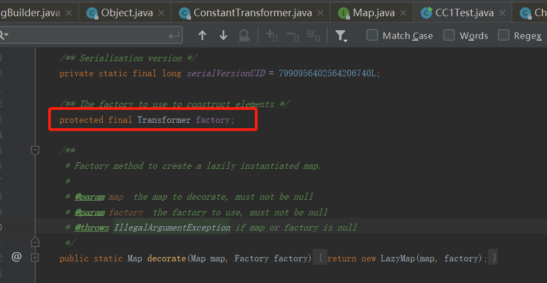This screenshot has width=547, height=283.
Task: Click the Transformer type in factory declaration
Action: click(x=164, y=120)
